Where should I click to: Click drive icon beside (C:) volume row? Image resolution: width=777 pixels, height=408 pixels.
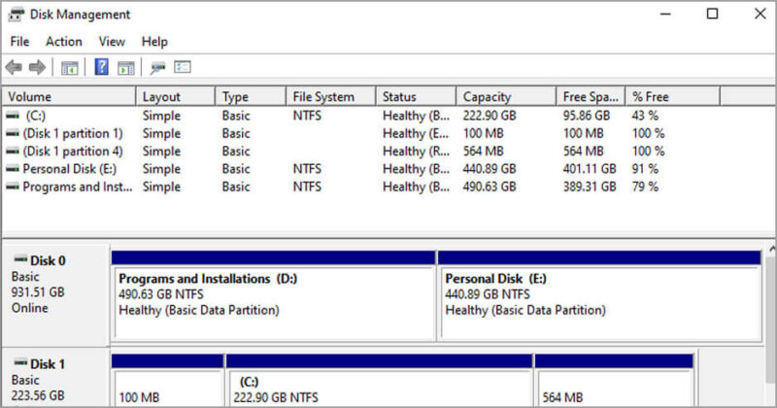click(x=13, y=116)
